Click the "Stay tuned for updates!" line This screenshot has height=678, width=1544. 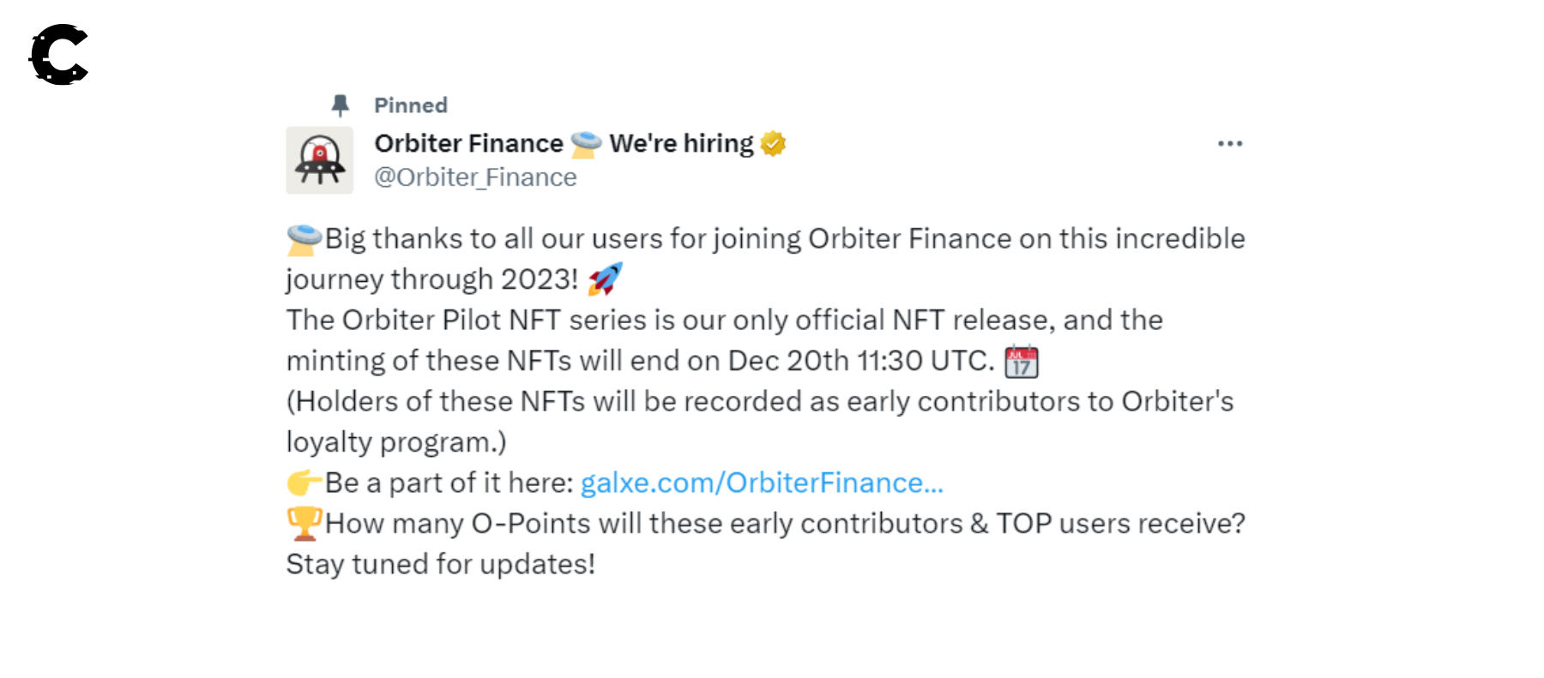440,564
